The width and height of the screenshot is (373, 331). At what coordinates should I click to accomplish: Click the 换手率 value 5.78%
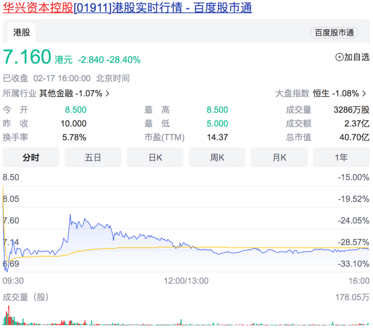coord(74,137)
